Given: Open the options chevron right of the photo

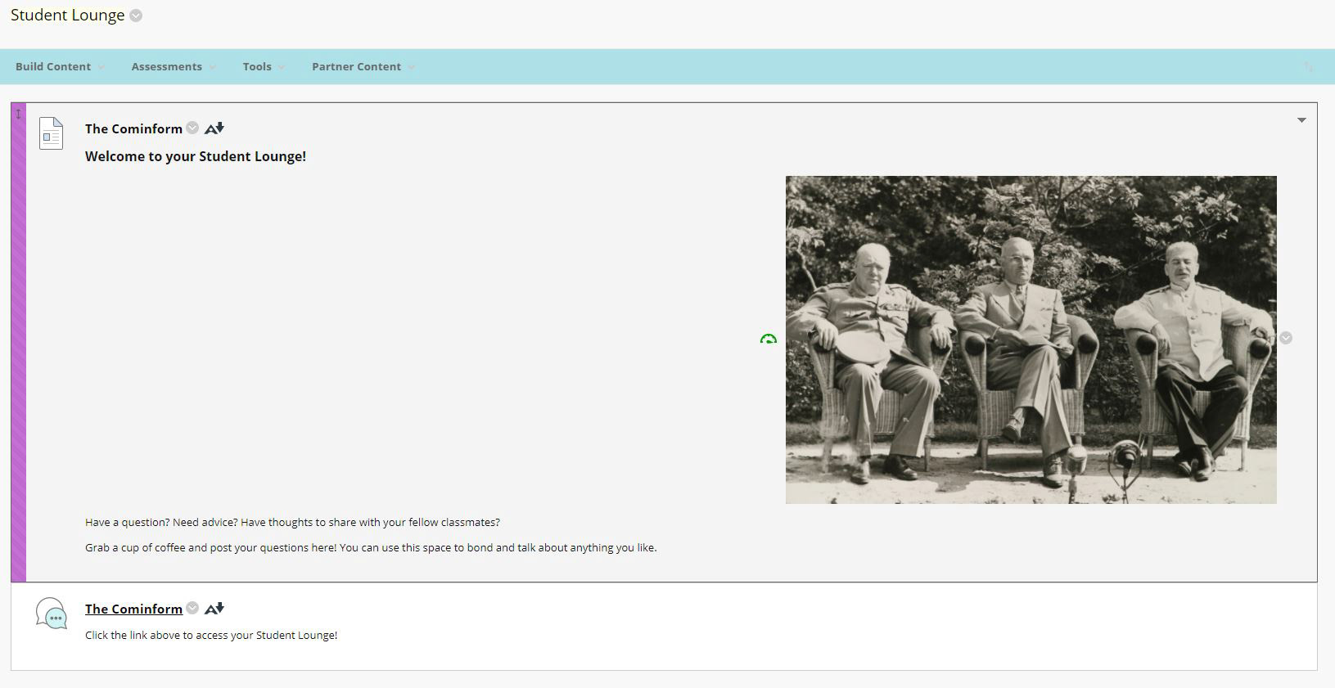Looking at the screenshot, I should 1286,338.
